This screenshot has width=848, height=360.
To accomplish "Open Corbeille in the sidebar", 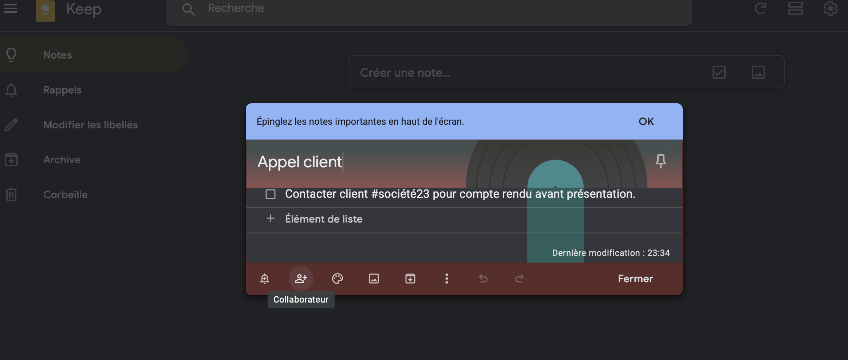I will point(94,195).
